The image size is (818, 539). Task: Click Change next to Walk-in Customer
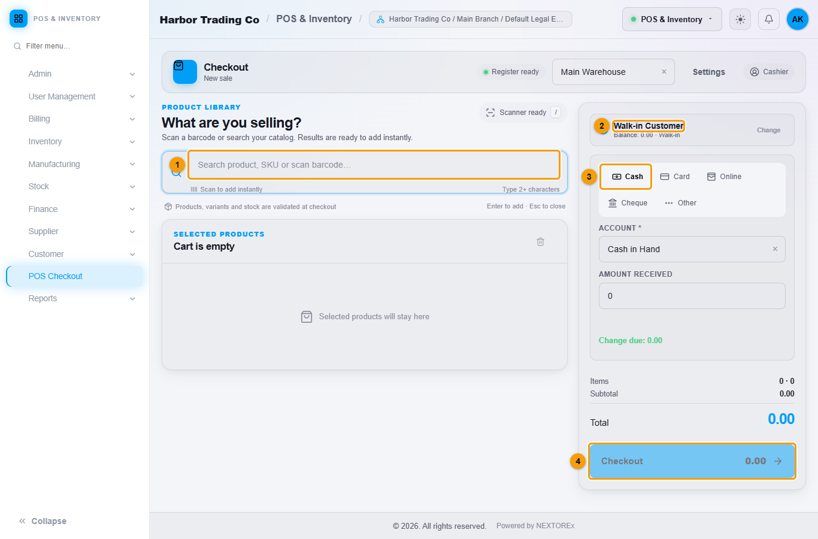[768, 130]
